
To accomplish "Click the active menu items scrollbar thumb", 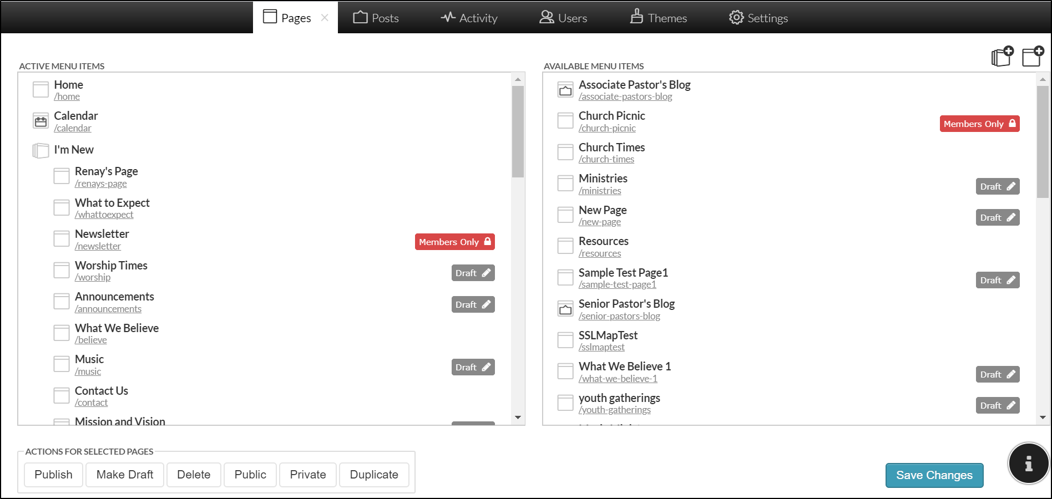I will coord(518,131).
